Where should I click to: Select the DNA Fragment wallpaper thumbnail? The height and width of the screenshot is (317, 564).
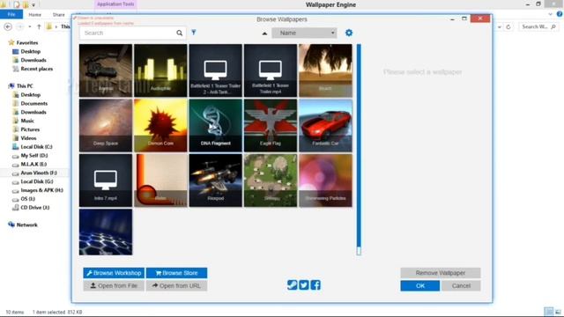pos(215,125)
